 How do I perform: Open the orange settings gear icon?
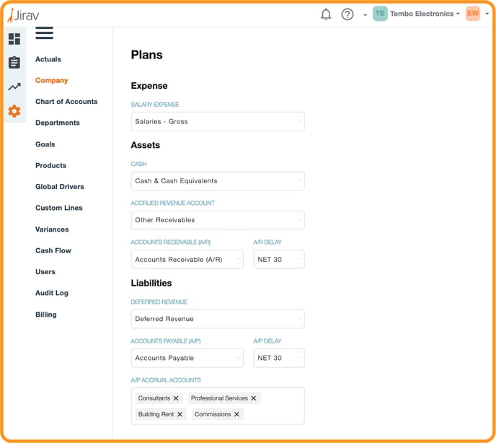pos(14,111)
